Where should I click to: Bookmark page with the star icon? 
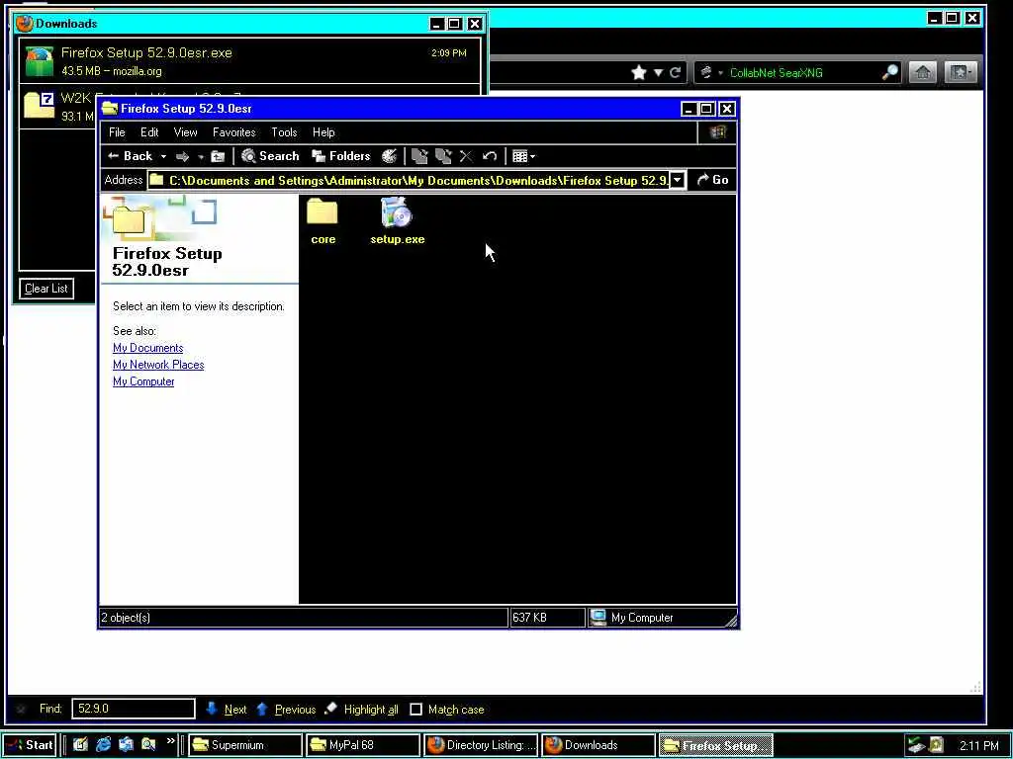coord(639,72)
